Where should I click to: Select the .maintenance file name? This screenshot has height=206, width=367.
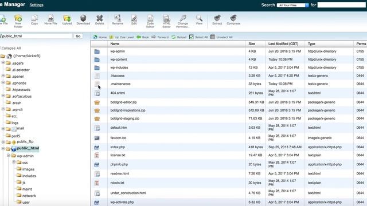[x=120, y=84]
